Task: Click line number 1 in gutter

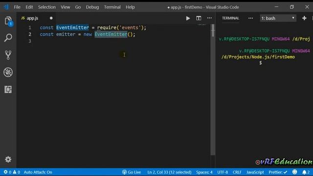Action: [x=30, y=27]
